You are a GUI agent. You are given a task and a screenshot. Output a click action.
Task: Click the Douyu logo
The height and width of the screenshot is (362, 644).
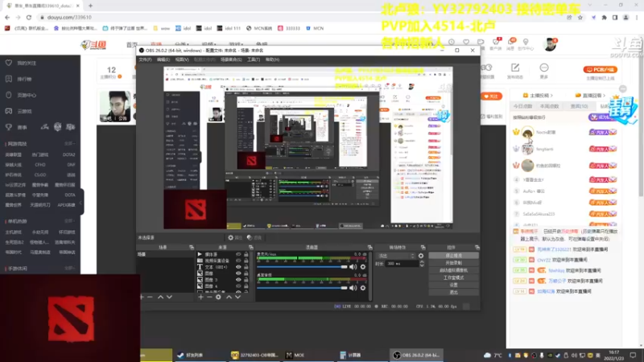(93, 45)
